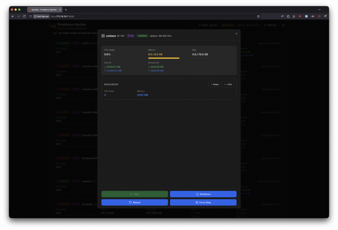
Task: Click the green Start button
Action: pos(134,194)
